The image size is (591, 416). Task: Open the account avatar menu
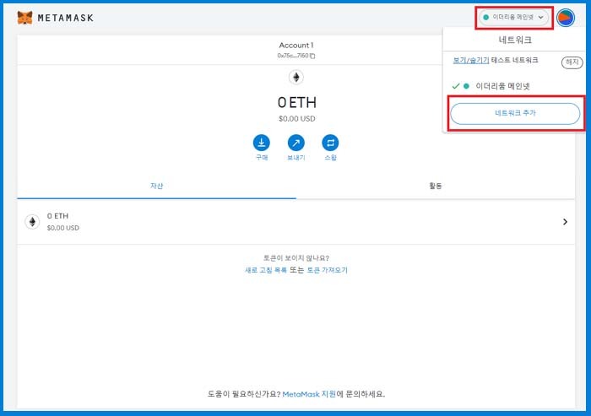pyautogui.click(x=566, y=18)
